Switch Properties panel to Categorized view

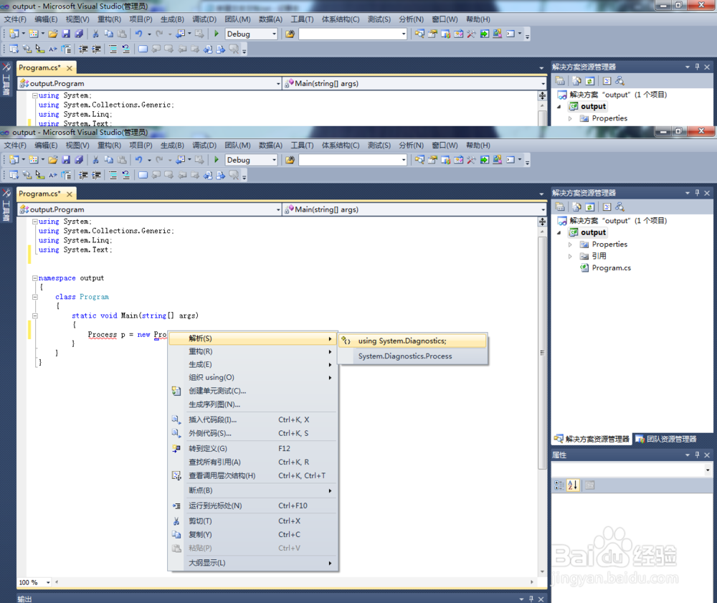coord(559,485)
